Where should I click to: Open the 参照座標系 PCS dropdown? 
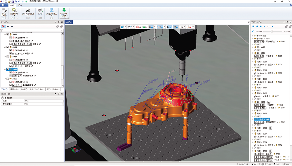(x=62, y=104)
